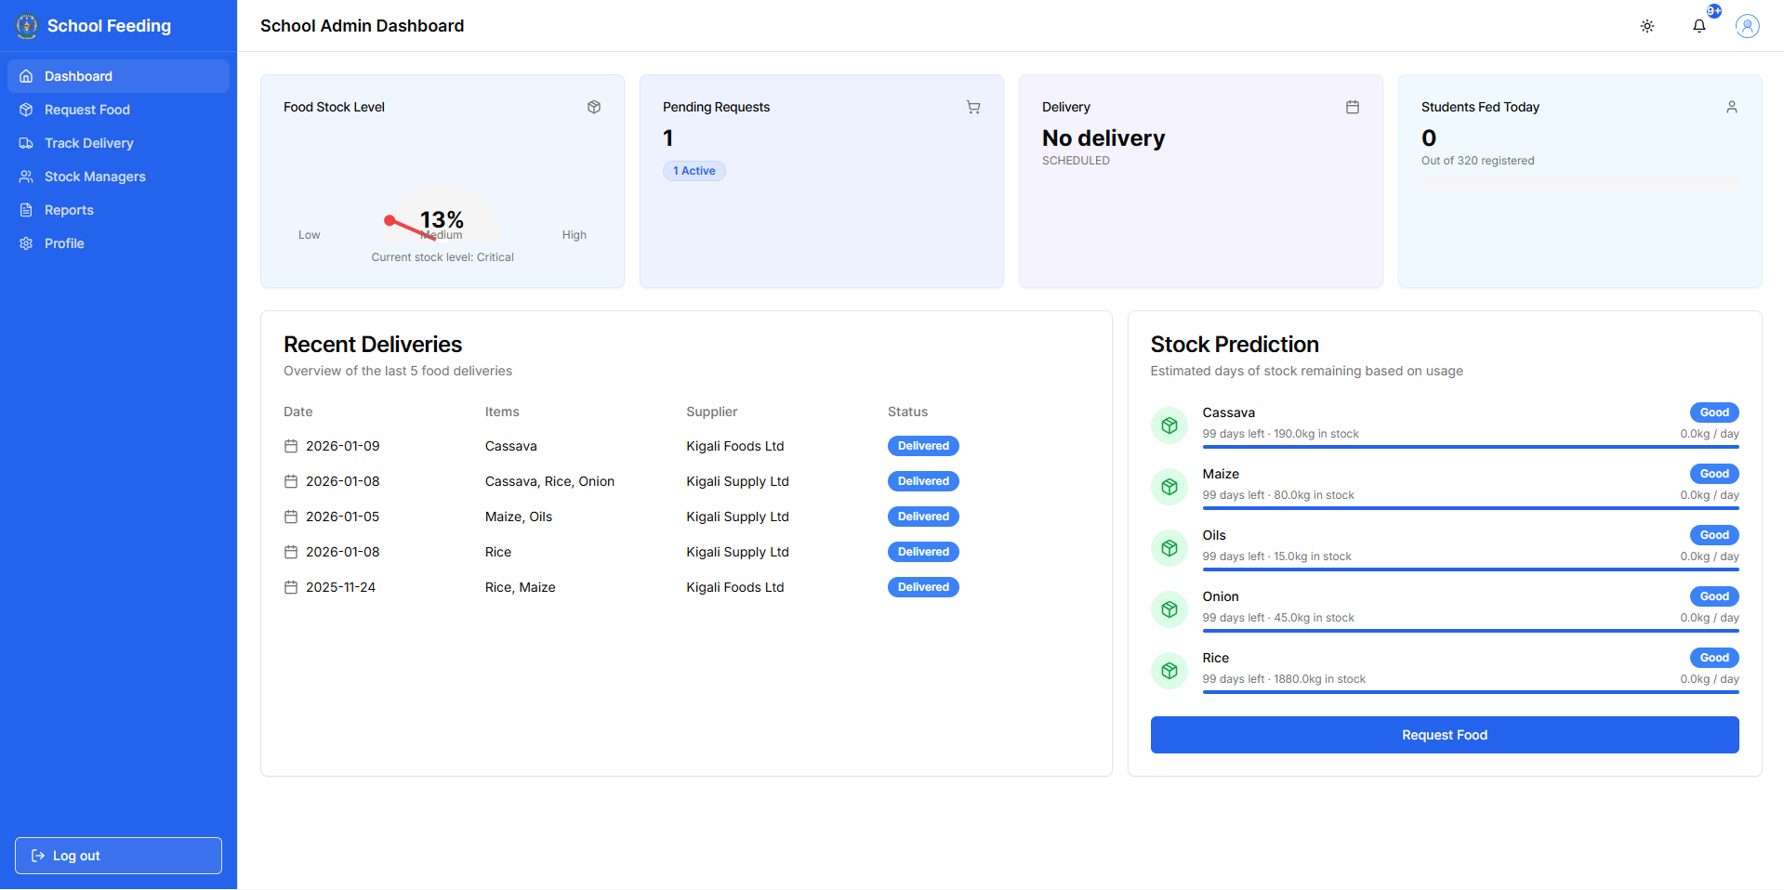Click the person icon on Students Fed Today card

click(1732, 107)
